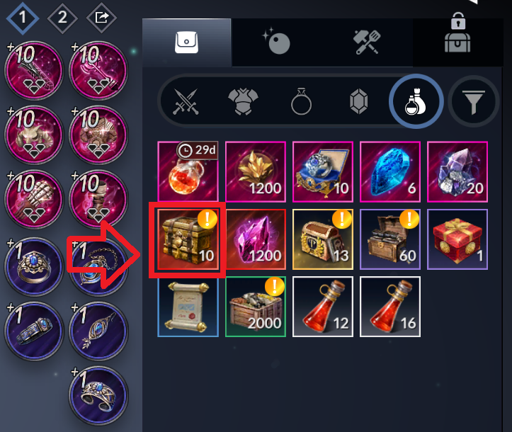Screen dimensions: 512x432
Task: Select the supply crate with 2000
Action: 256,307
